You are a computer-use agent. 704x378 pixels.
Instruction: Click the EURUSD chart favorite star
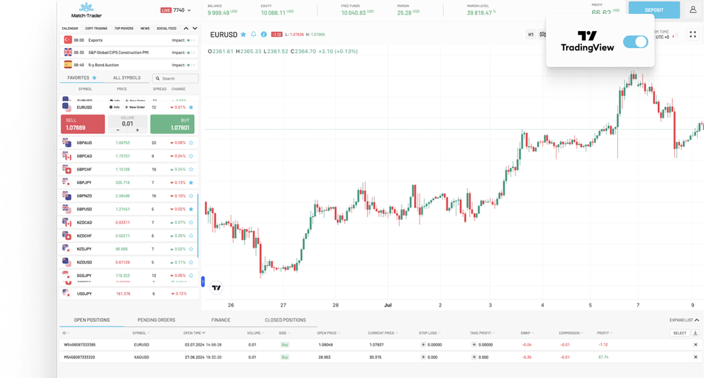(x=243, y=34)
